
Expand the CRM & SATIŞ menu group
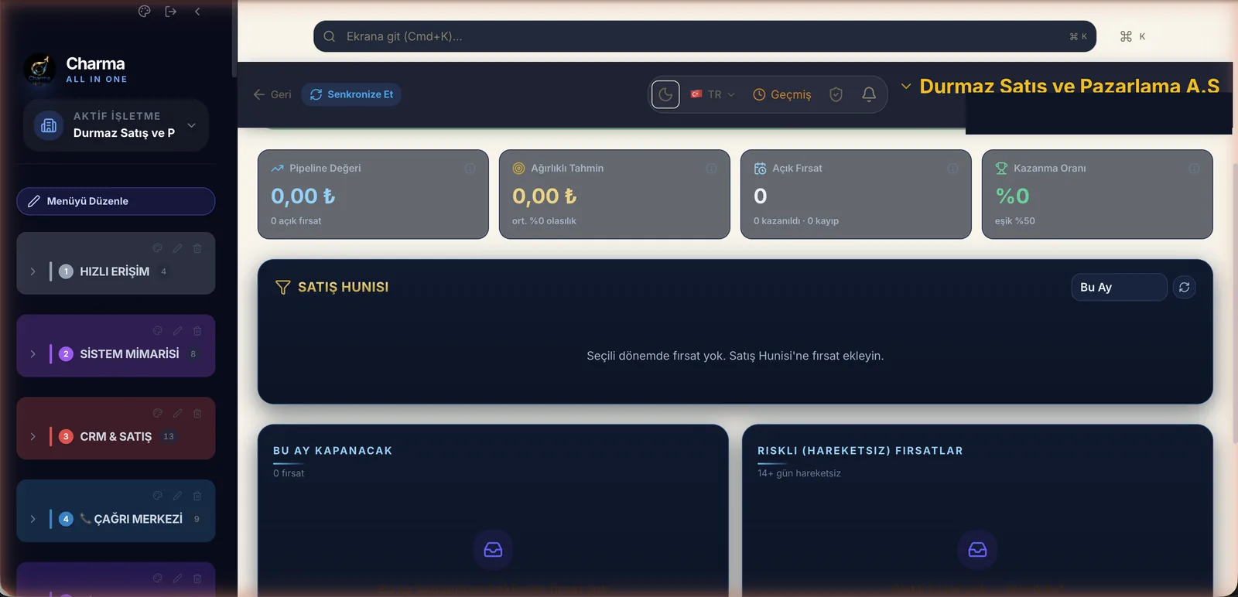pyautogui.click(x=32, y=436)
